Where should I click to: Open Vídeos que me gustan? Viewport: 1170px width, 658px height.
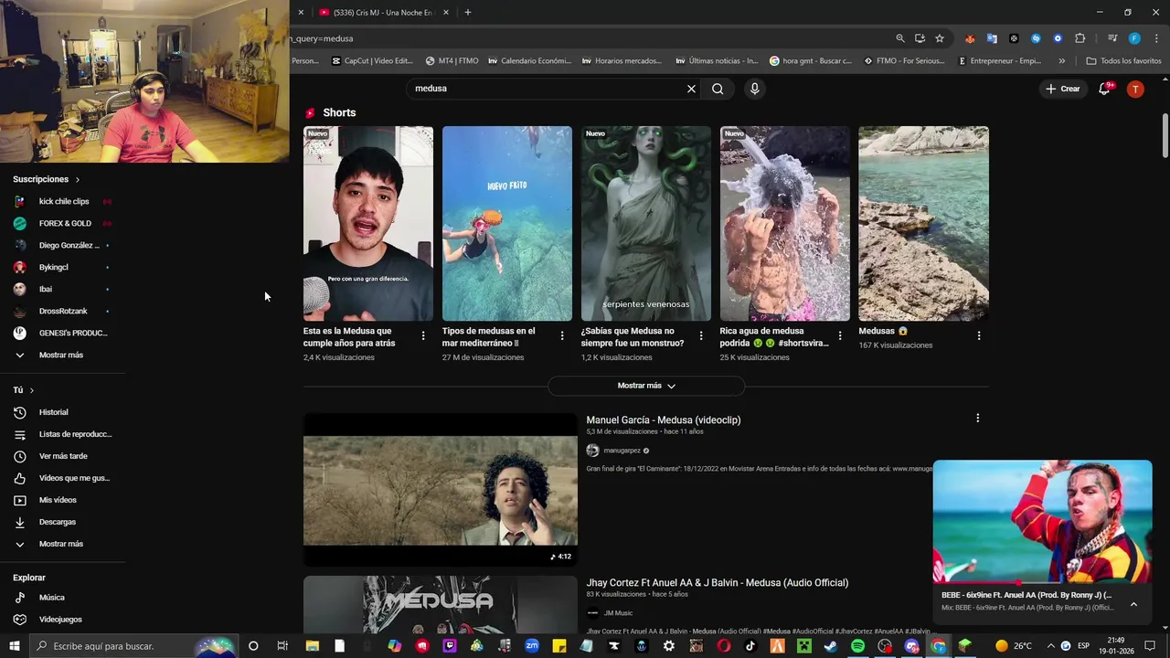click(62, 478)
